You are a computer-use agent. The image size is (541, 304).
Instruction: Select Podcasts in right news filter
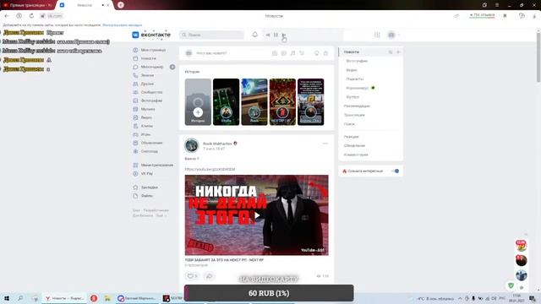pyautogui.click(x=355, y=79)
